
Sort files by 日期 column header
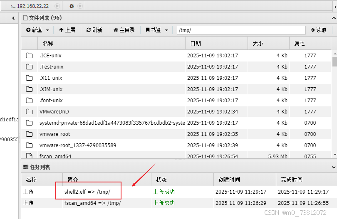tap(217, 43)
